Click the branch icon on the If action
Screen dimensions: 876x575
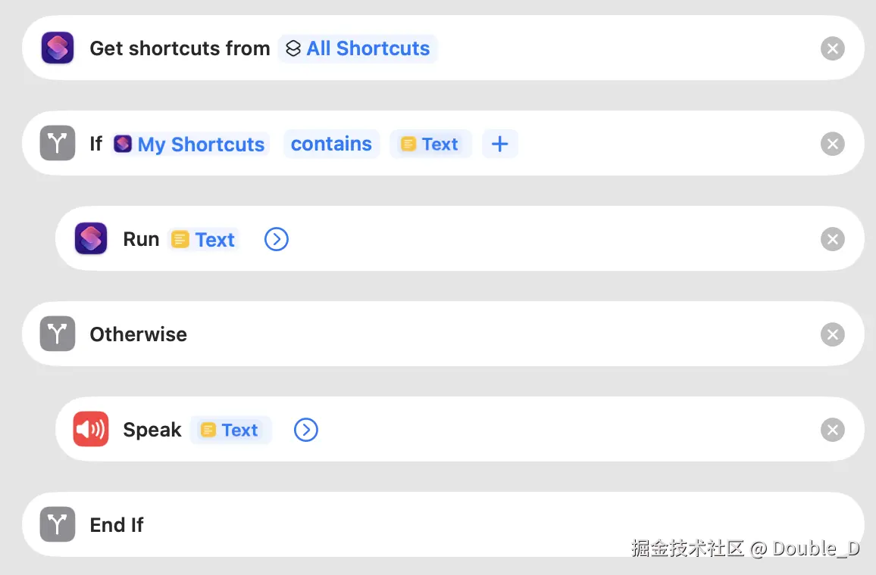pyautogui.click(x=58, y=143)
